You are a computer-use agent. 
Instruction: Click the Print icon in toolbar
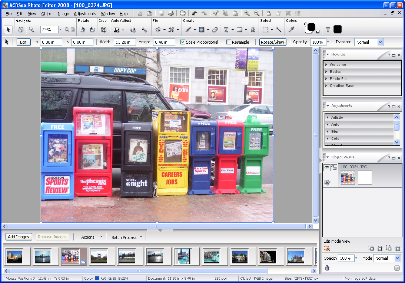[x=183, y=14]
